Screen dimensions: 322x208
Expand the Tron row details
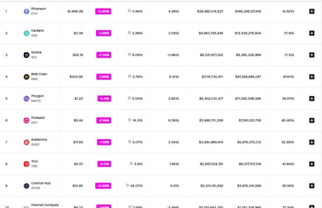(x=312, y=164)
